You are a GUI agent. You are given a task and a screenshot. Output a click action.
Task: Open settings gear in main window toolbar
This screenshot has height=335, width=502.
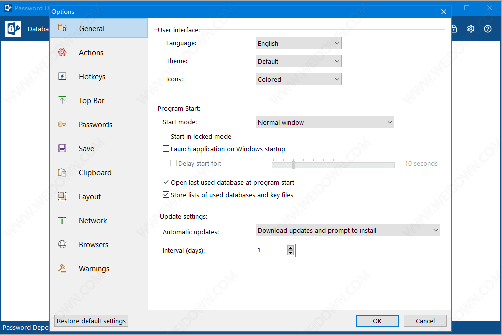coord(471,29)
